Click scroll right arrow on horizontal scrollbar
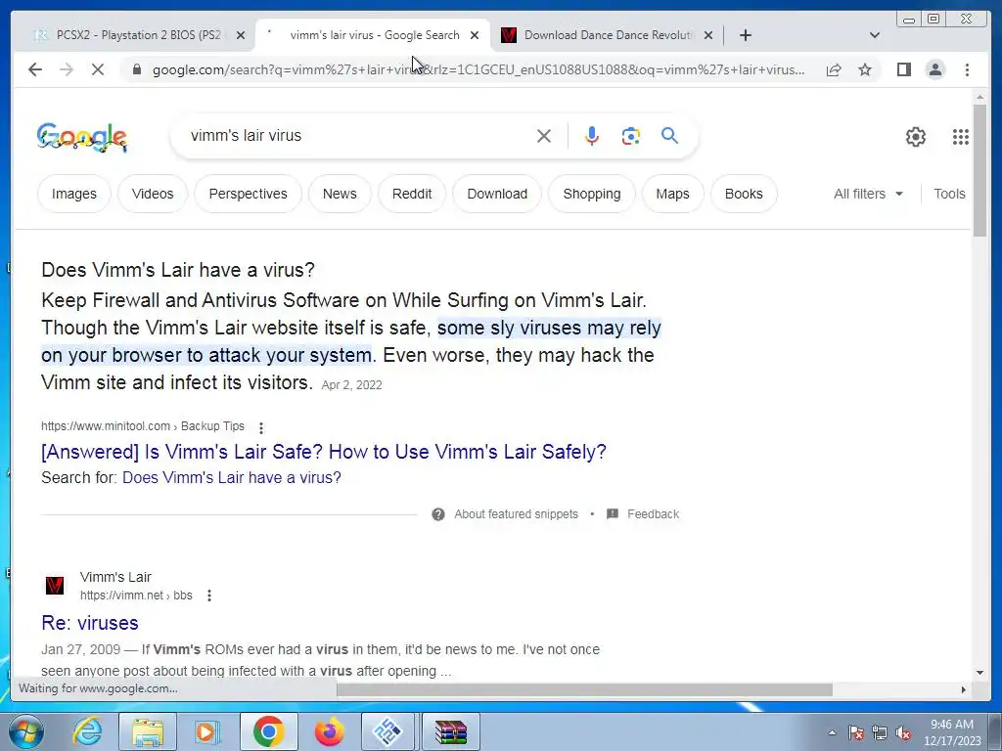1002x751 pixels. coord(964,689)
